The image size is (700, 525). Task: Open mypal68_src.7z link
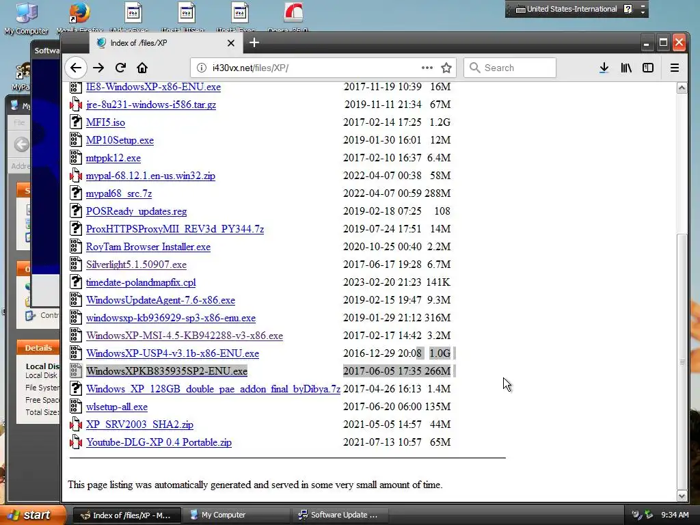(x=119, y=193)
